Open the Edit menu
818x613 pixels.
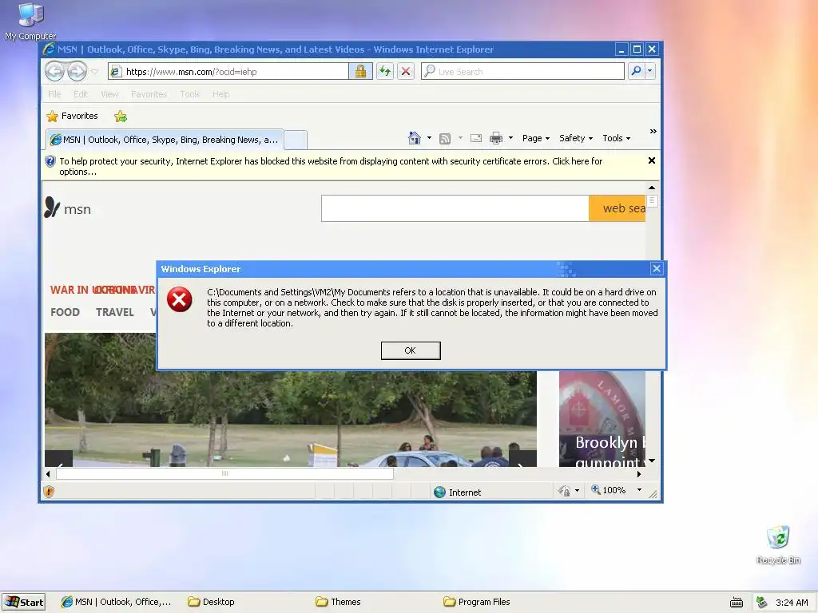[x=81, y=94]
